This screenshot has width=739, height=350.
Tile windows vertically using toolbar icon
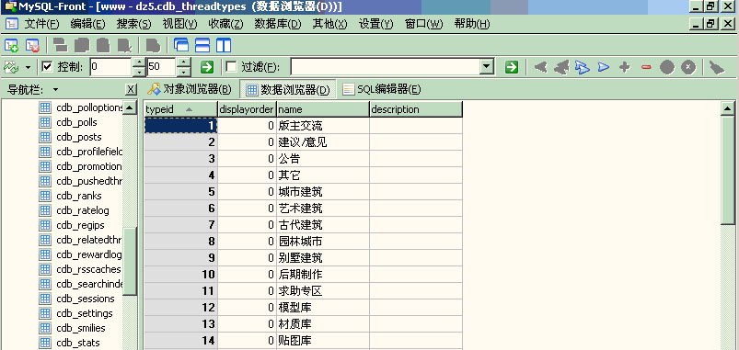pyautogui.click(x=224, y=45)
